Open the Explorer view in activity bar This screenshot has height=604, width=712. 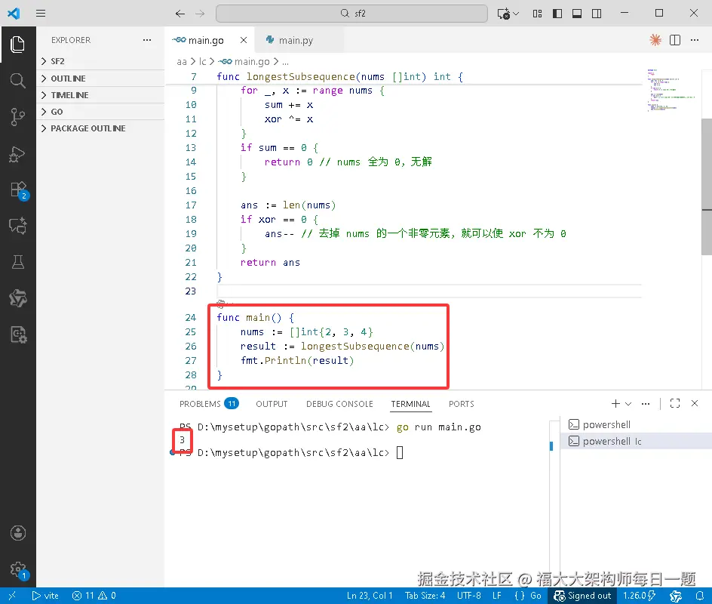17,44
